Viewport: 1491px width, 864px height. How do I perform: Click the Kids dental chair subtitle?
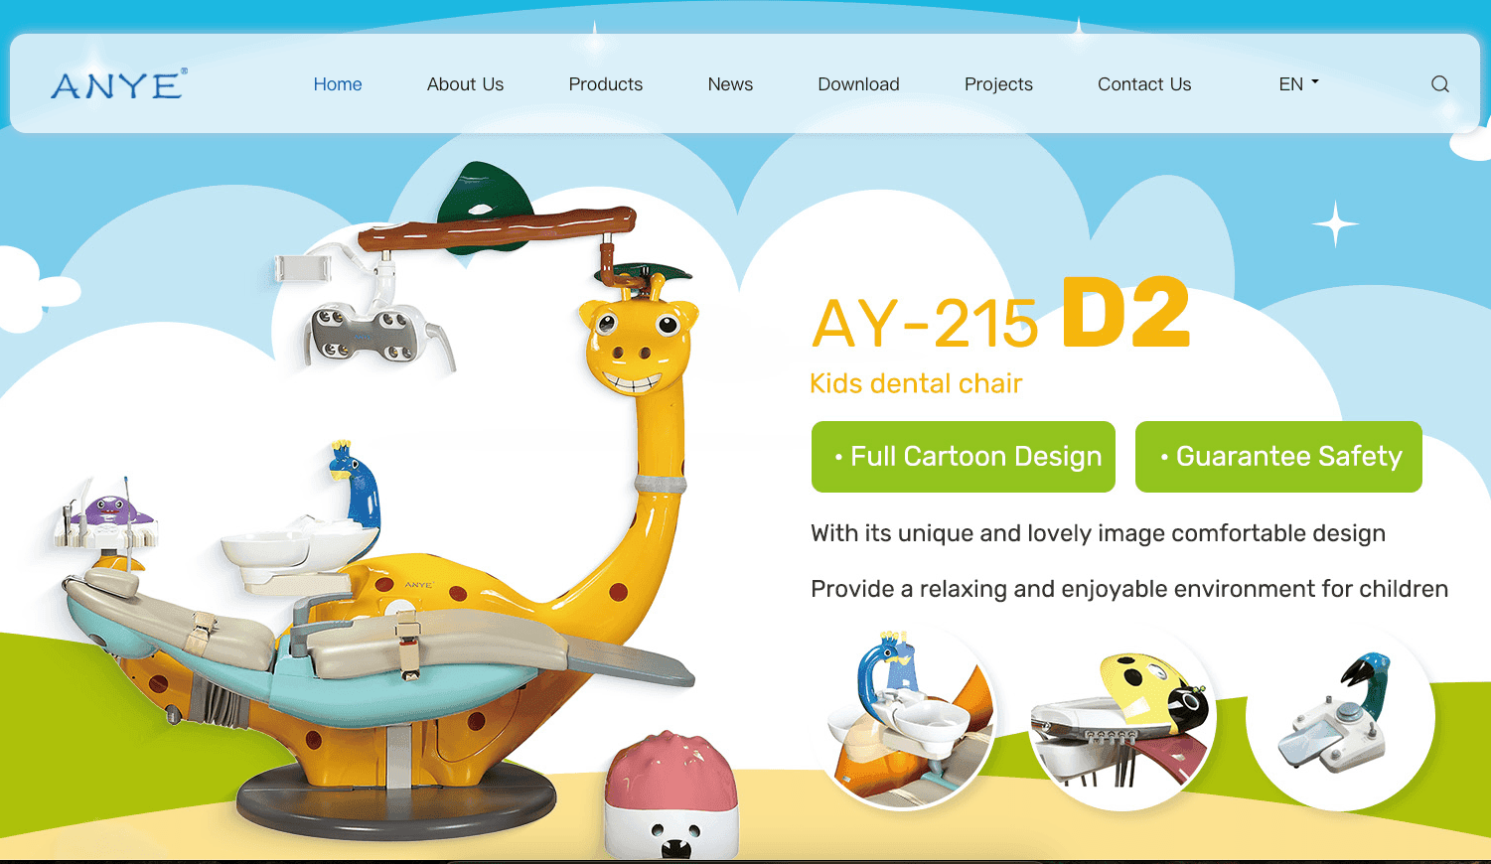916,383
